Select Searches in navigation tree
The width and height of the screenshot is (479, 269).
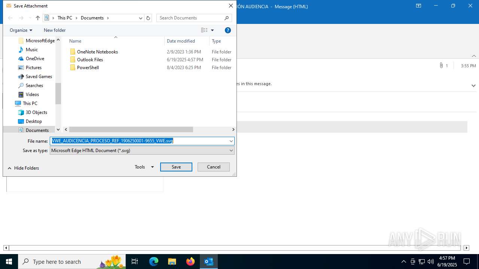coord(30,86)
